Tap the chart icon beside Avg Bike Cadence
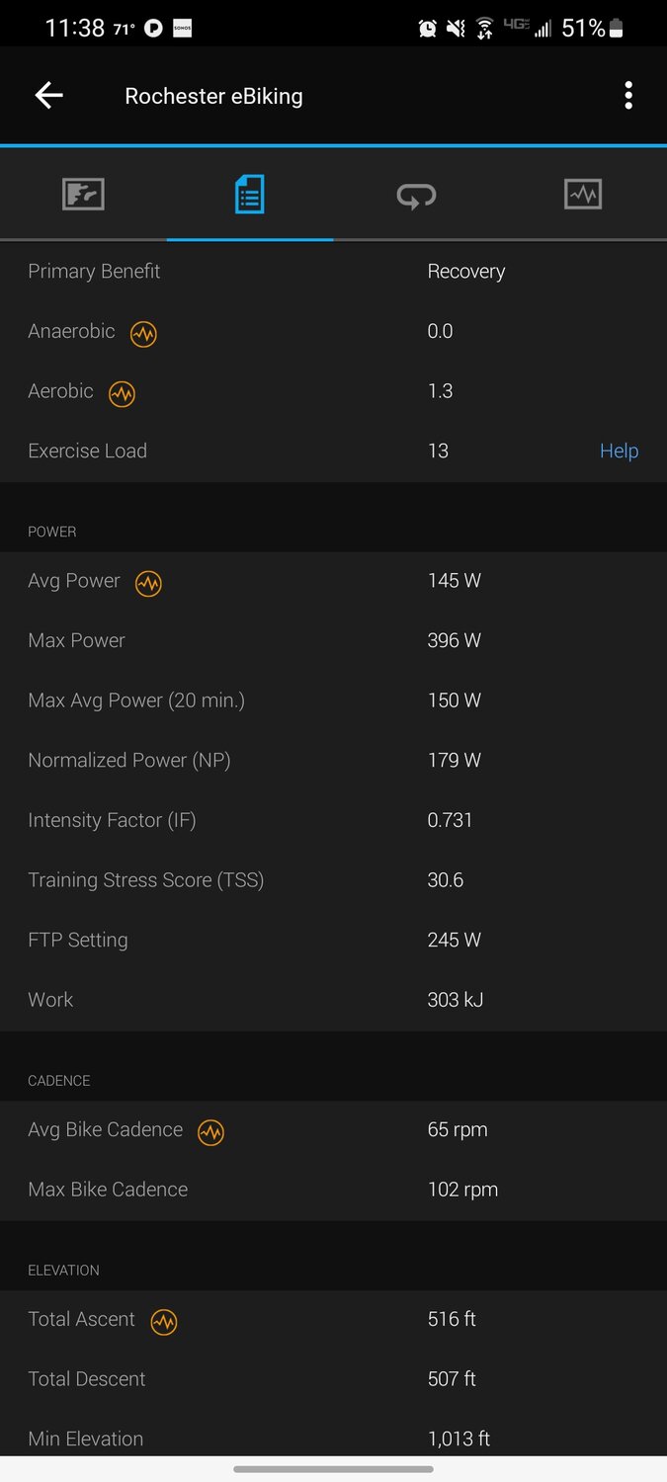 point(210,1132)
